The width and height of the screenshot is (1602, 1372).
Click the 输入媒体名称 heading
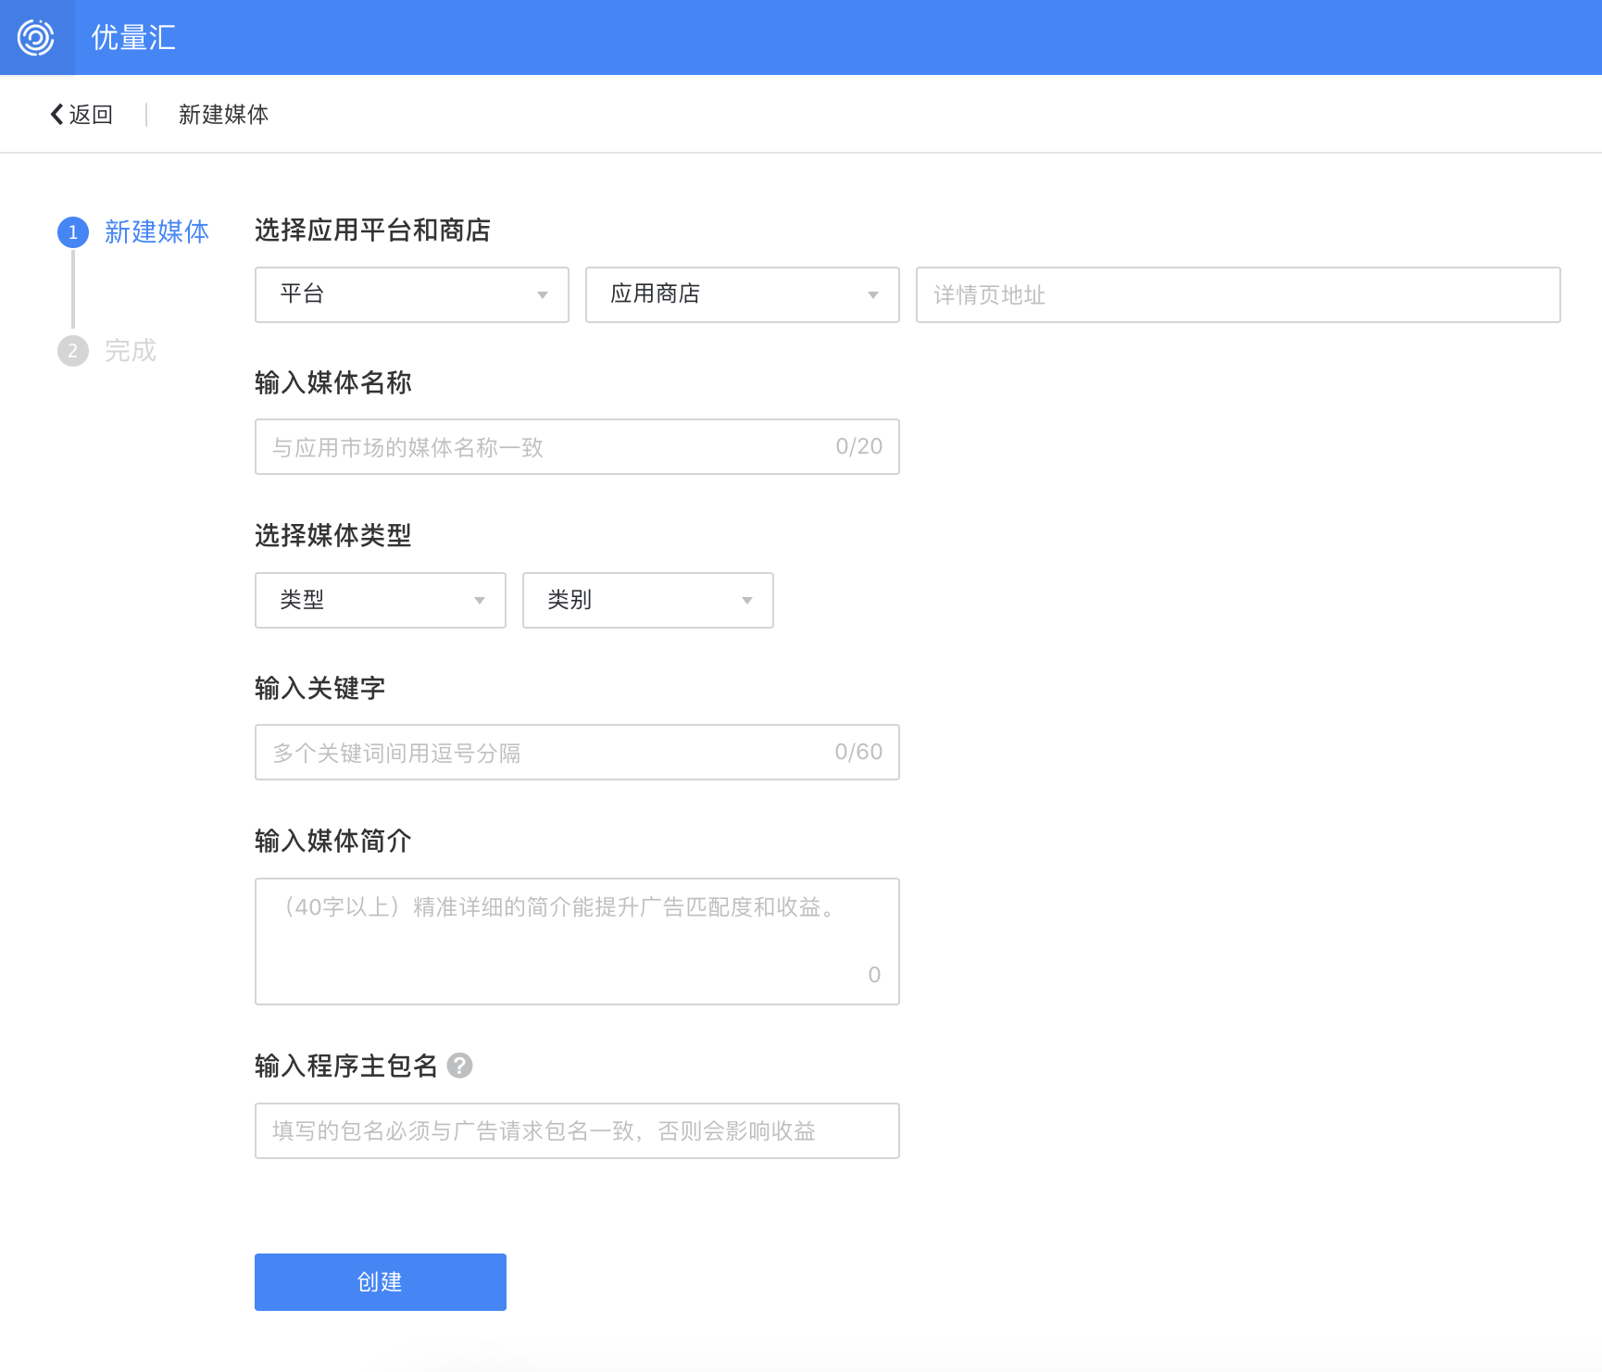332,382
